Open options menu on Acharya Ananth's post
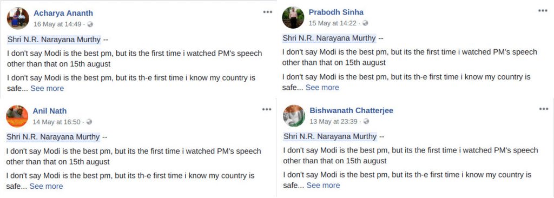 267,12
